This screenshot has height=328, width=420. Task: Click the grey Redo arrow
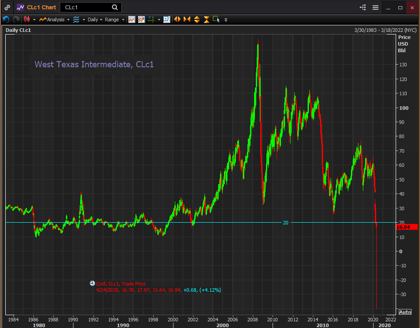point(16,19)
